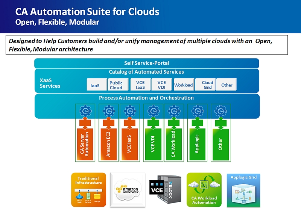Click the gear icon above green Other column
The width and height of the screenshot is (301, 210).
[221, 111]
